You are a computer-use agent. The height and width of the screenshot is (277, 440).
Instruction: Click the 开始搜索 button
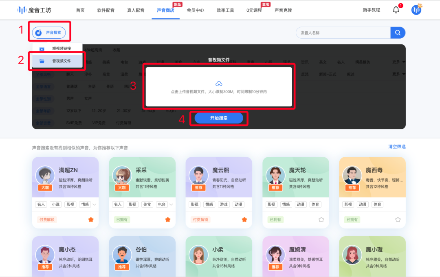[x=219, y=118]
